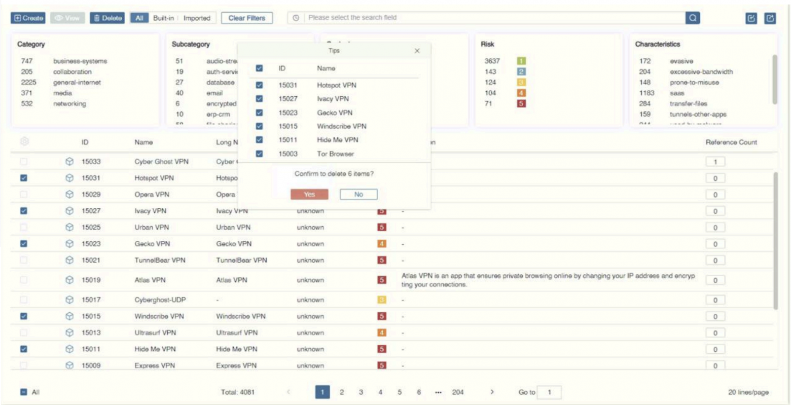Click the cube icon for ID 15029
This screenshot has height=405, width=791.
69,195
